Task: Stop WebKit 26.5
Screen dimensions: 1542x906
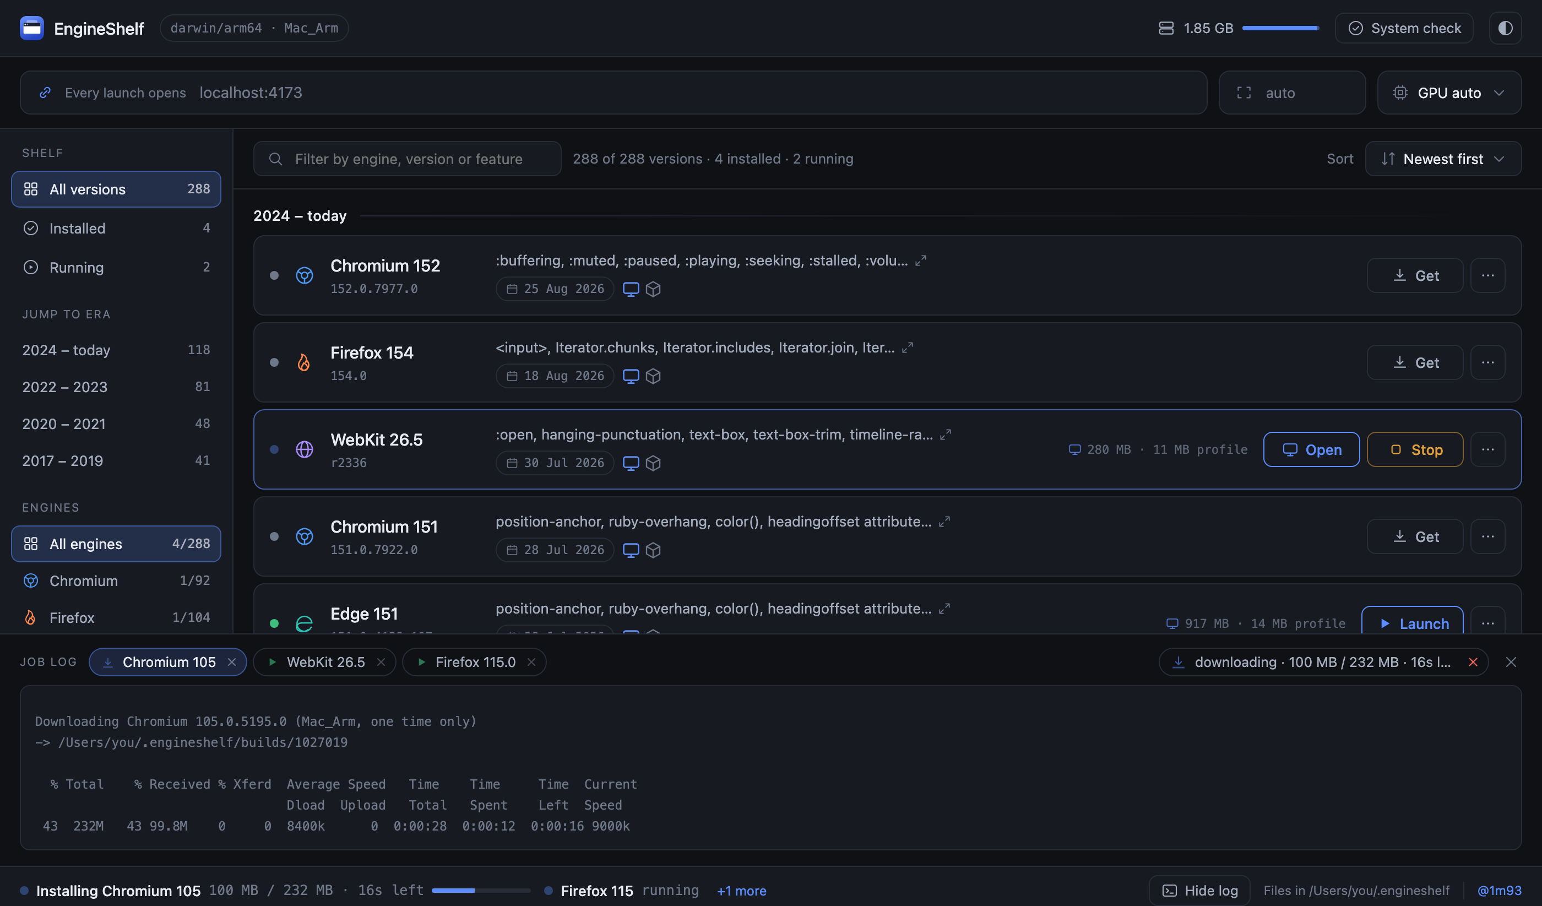Action: tap(1415, 449)
